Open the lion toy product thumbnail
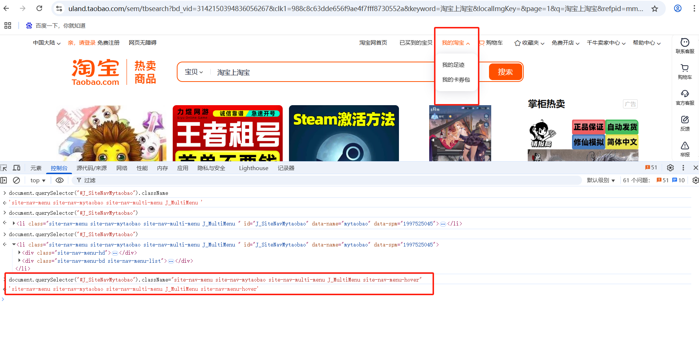This screenshot has height=345, width=699. coord(111,133)
